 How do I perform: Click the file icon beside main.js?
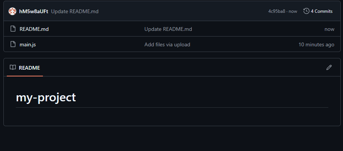pyautogui.click(x=13, y=44)
